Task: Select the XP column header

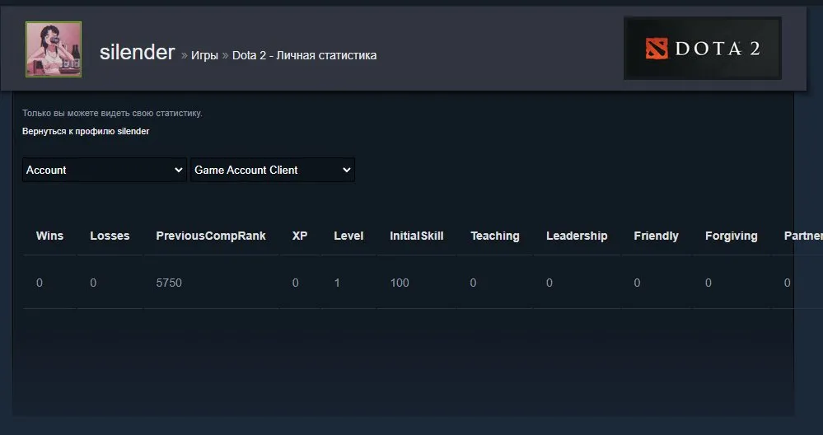Action: 300,236
